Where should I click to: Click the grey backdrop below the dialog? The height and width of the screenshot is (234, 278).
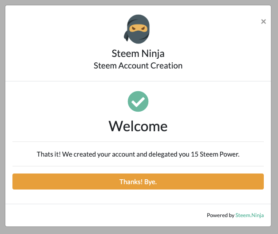pyautogui.click(x=138, y=230)
